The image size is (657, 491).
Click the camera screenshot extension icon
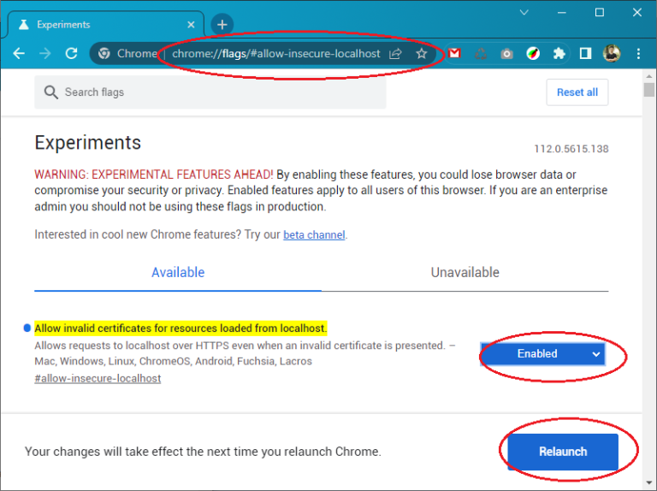point(506,53)
